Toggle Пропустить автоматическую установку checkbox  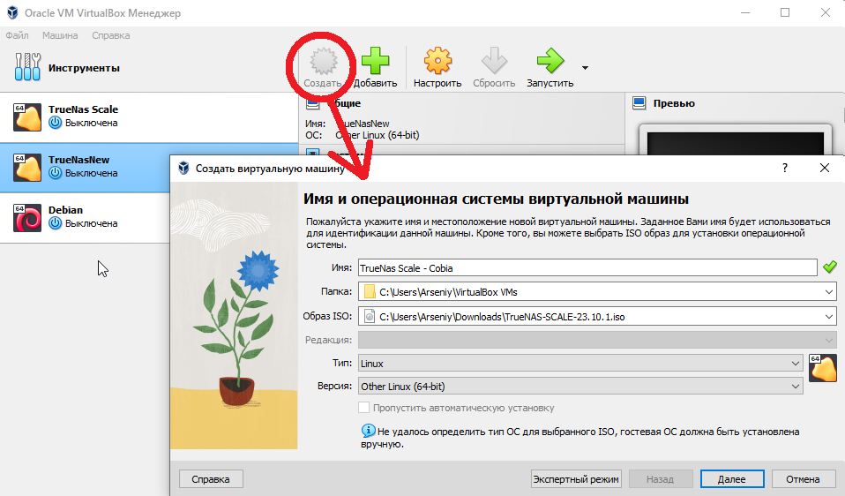click(x=364, y=408)
